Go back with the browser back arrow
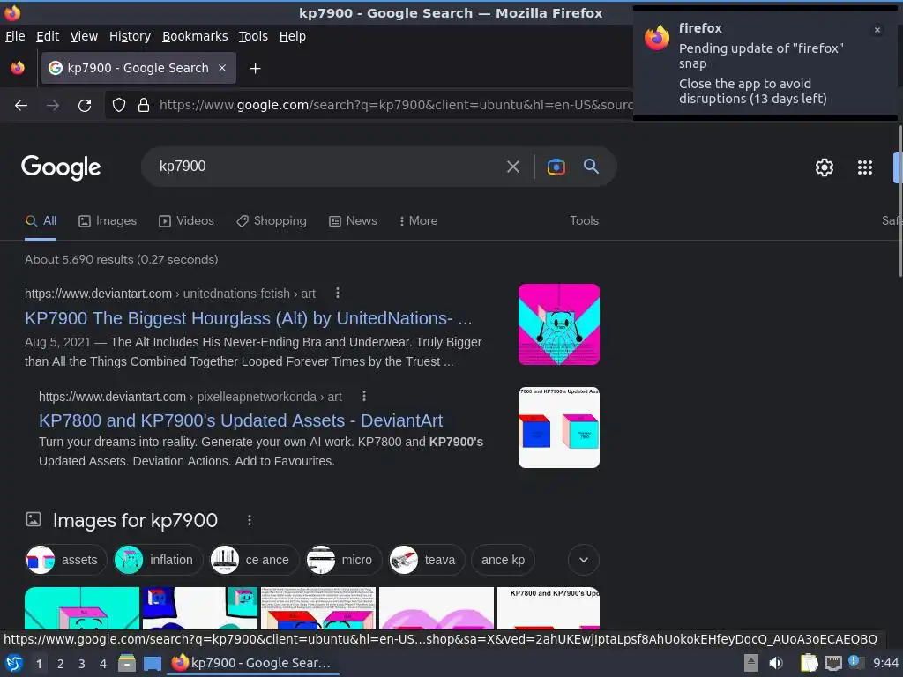Viewport: 903px width, 677px height. [x=21, y=106]
